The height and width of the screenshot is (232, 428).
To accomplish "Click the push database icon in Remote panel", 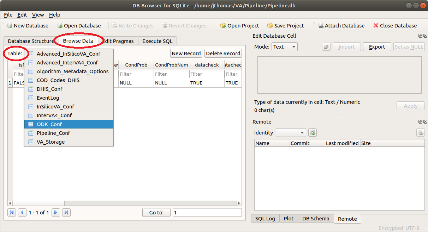I will (421, 133).
